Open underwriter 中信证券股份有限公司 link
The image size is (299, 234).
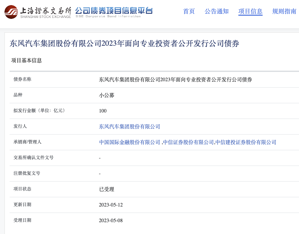[x=188, y=142]
